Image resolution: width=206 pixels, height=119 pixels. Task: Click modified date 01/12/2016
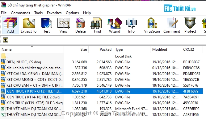[x=166, y=68]
